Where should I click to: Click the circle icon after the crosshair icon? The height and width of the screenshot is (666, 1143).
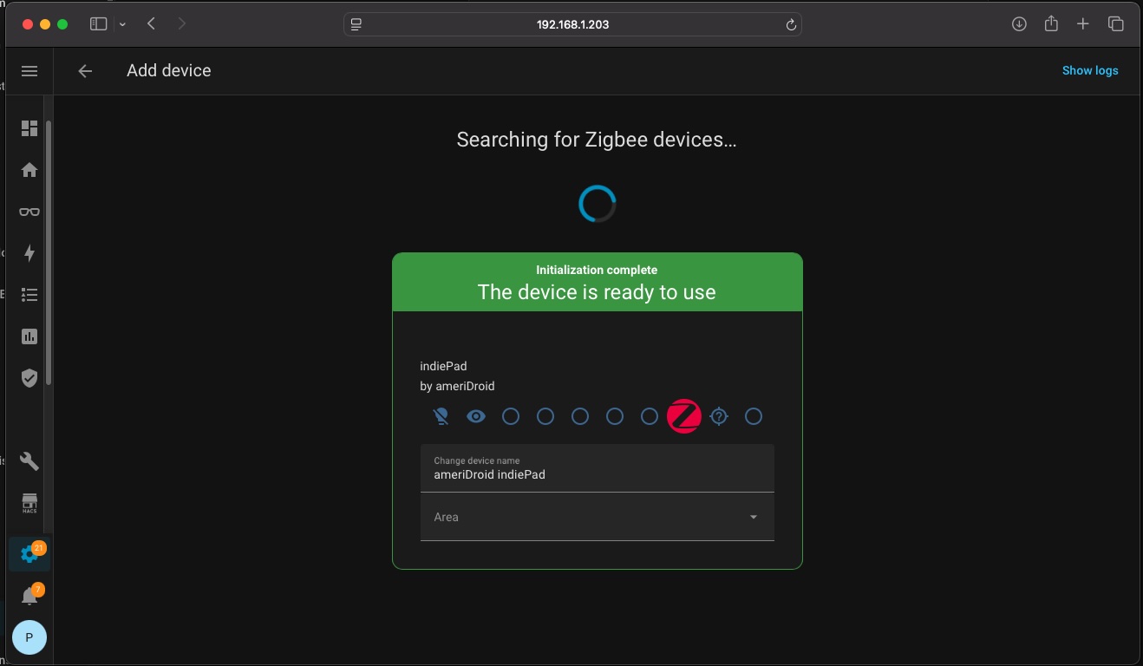pyautogui.click(x=754, y=416)
